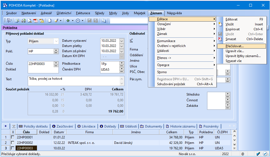
Task: Click the print icon in the toolbar
Action: (23, 21)
